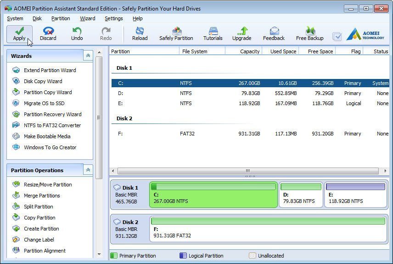Apply pending operations with Apply button

pyautogui.click(x=19, y=34)
